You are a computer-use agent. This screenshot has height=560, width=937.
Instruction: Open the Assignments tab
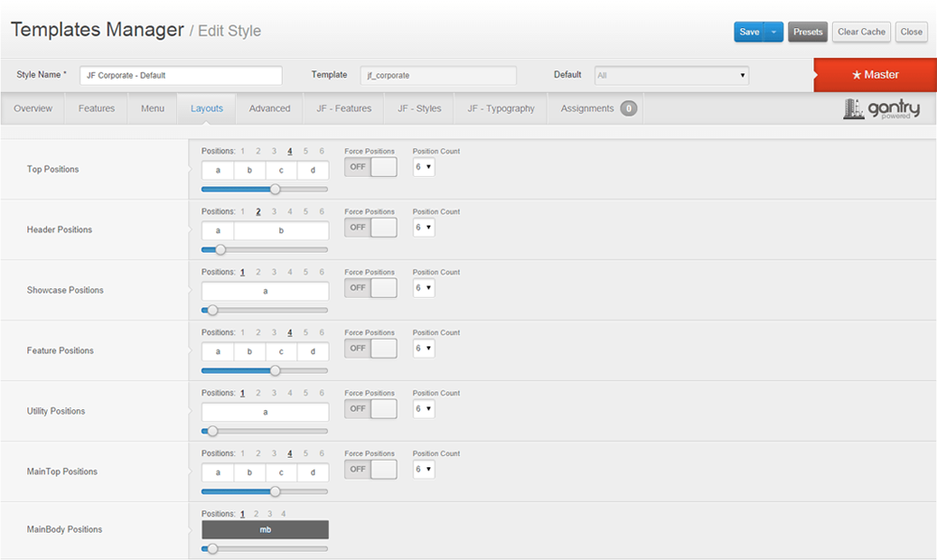(x=595, y=109)
